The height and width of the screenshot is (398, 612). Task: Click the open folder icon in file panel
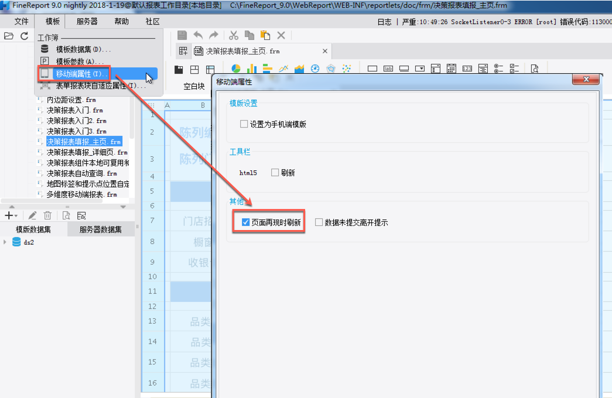[9, 36]
